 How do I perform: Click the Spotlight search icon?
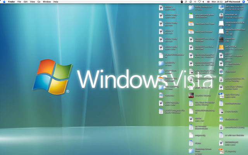click(244, 2)
